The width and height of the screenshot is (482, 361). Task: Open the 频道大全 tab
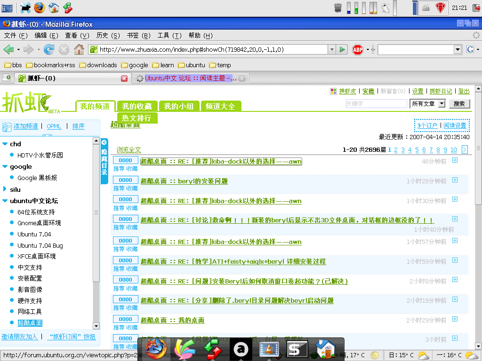(220, 106)
